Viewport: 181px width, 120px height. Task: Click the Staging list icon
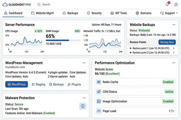pyautogui.click(x=33, y=84)
